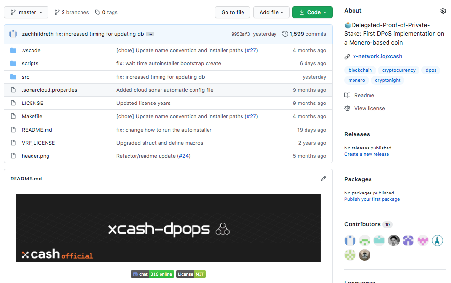The height and width of the screenshot is (283, 451).
Task: Select the dpos topic tag
Action: [x=431, y=70]
